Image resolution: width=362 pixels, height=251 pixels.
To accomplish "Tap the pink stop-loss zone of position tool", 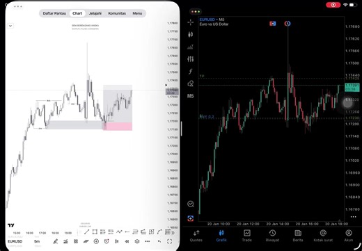I will click(x=118, y=127).
